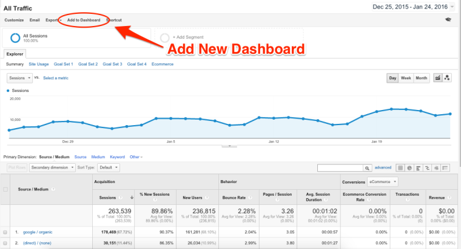
Task: Open the Sessions metric dropdown
Action: click(x=19, y=78)
